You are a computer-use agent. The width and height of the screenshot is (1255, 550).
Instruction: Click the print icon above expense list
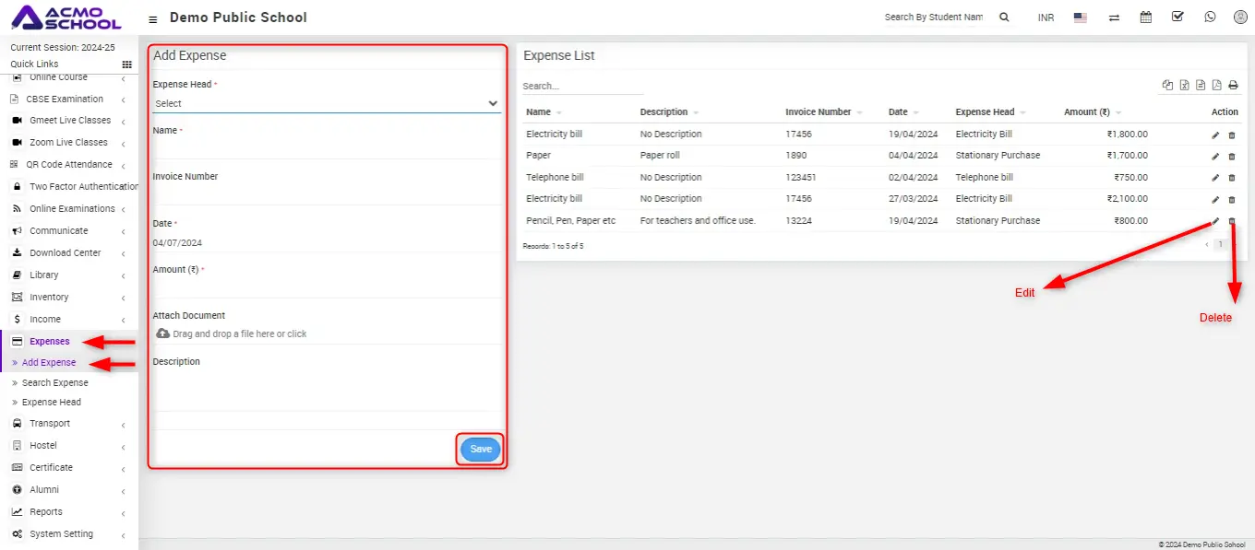point(1233,86)
